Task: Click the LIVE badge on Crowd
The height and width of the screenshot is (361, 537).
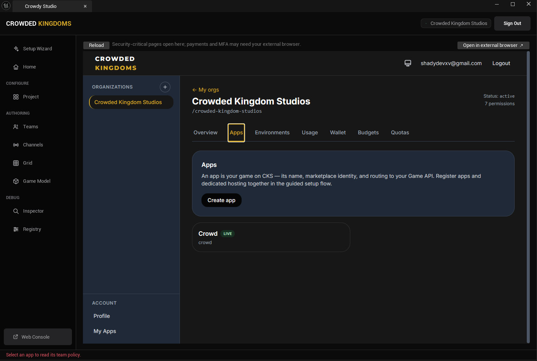Action: tap(228, 234)
